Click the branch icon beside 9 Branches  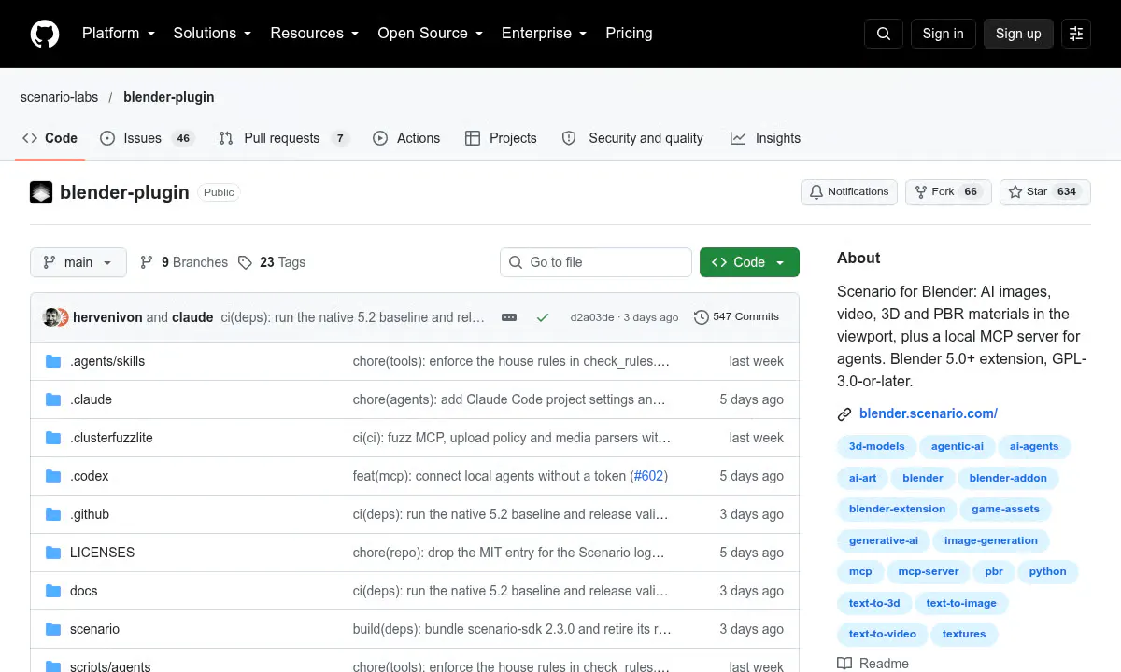(147, 262)
